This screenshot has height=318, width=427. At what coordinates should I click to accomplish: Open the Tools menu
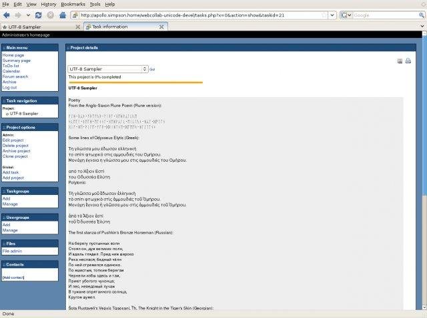pos(95,5)
